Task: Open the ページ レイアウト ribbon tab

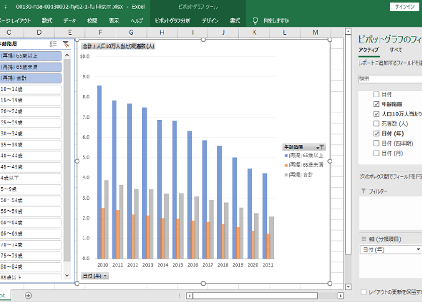Action: 15,21
